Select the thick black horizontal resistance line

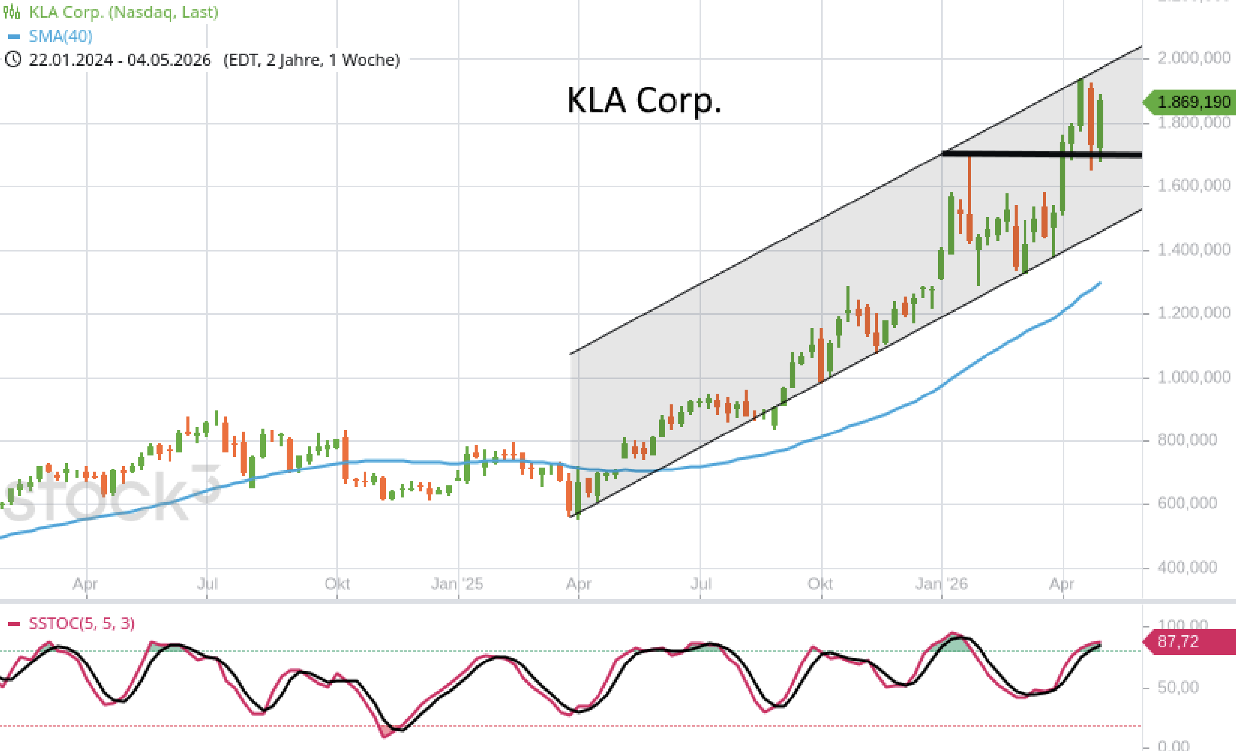[1041, 154]
